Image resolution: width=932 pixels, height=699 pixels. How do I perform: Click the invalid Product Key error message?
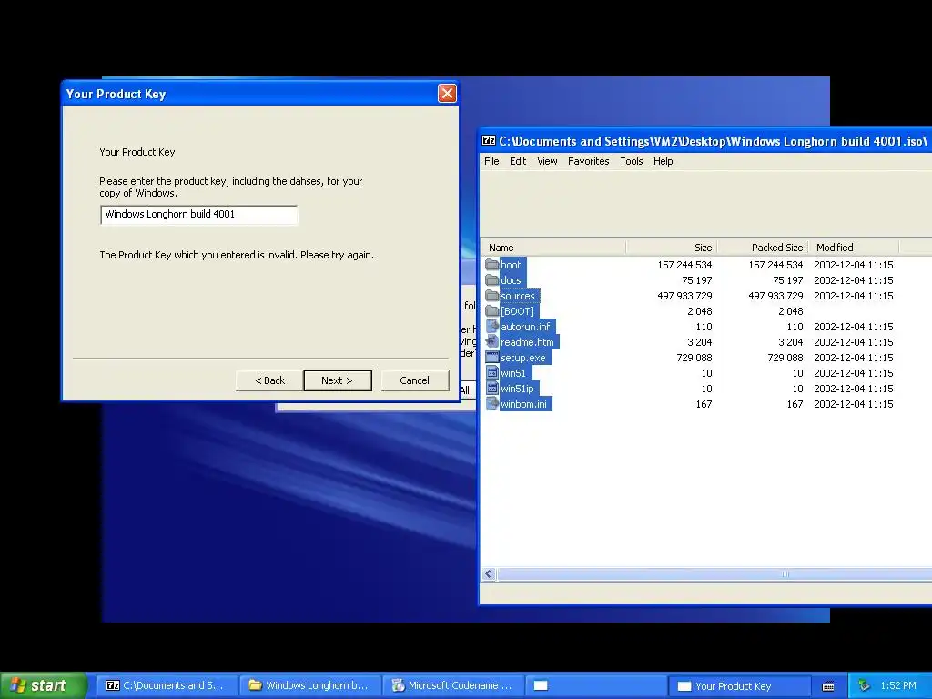(x=237, y=255)
